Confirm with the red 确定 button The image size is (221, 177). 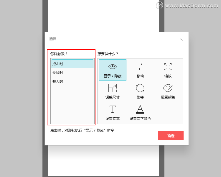tap(171, 136)
